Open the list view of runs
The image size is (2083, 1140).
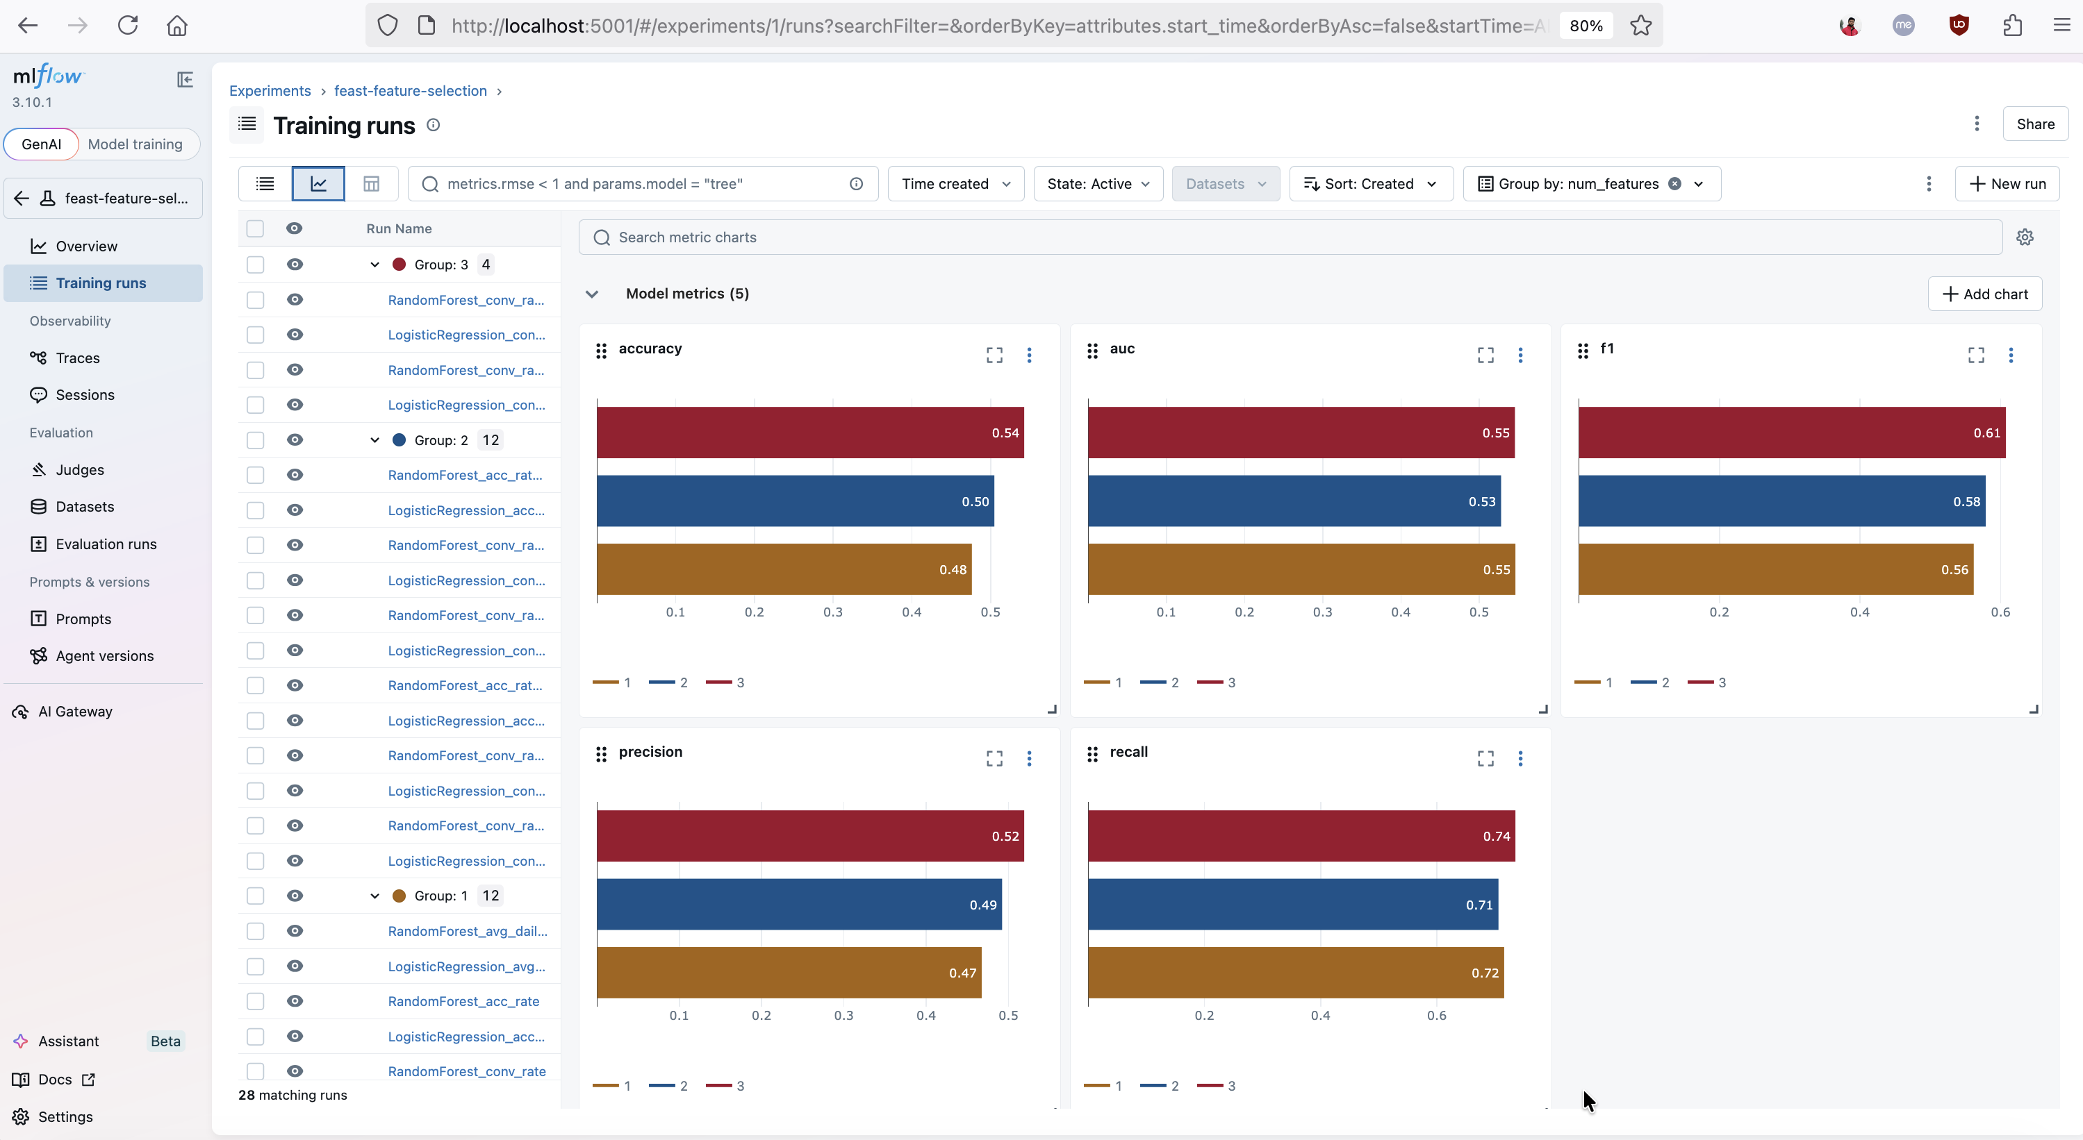point(265,183)
